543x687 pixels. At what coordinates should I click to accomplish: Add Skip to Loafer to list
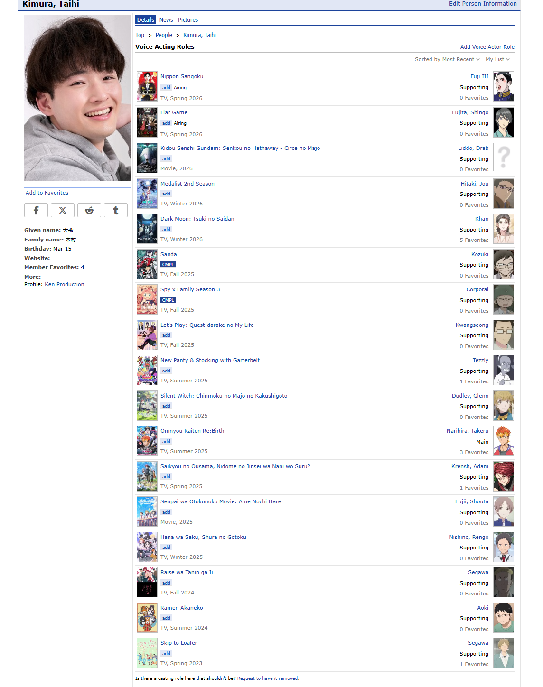(x=166, y=654)
